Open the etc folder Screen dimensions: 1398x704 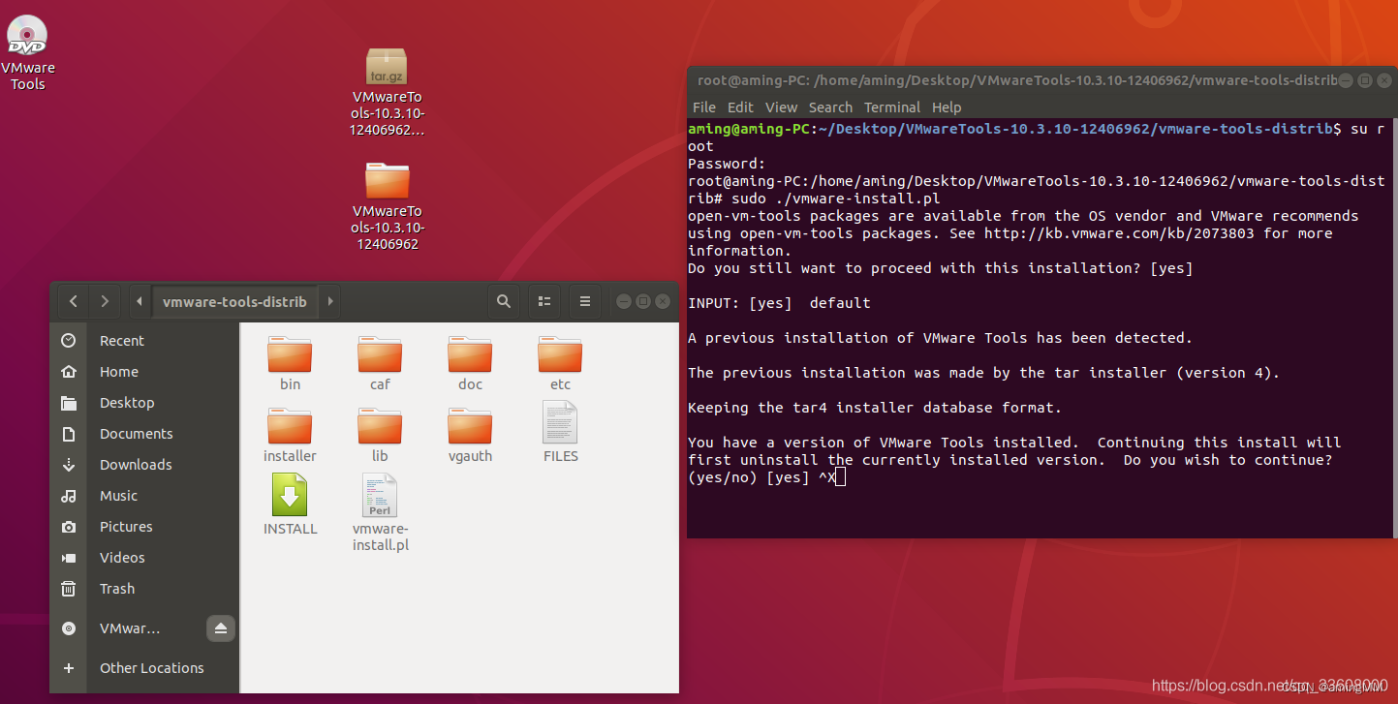coord(560,364)
